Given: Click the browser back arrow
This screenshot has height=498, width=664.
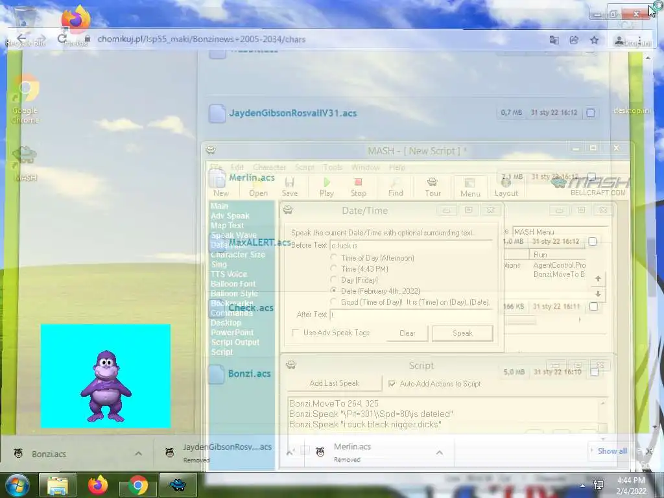Looking at the screenshot, I should pos(21,38).
